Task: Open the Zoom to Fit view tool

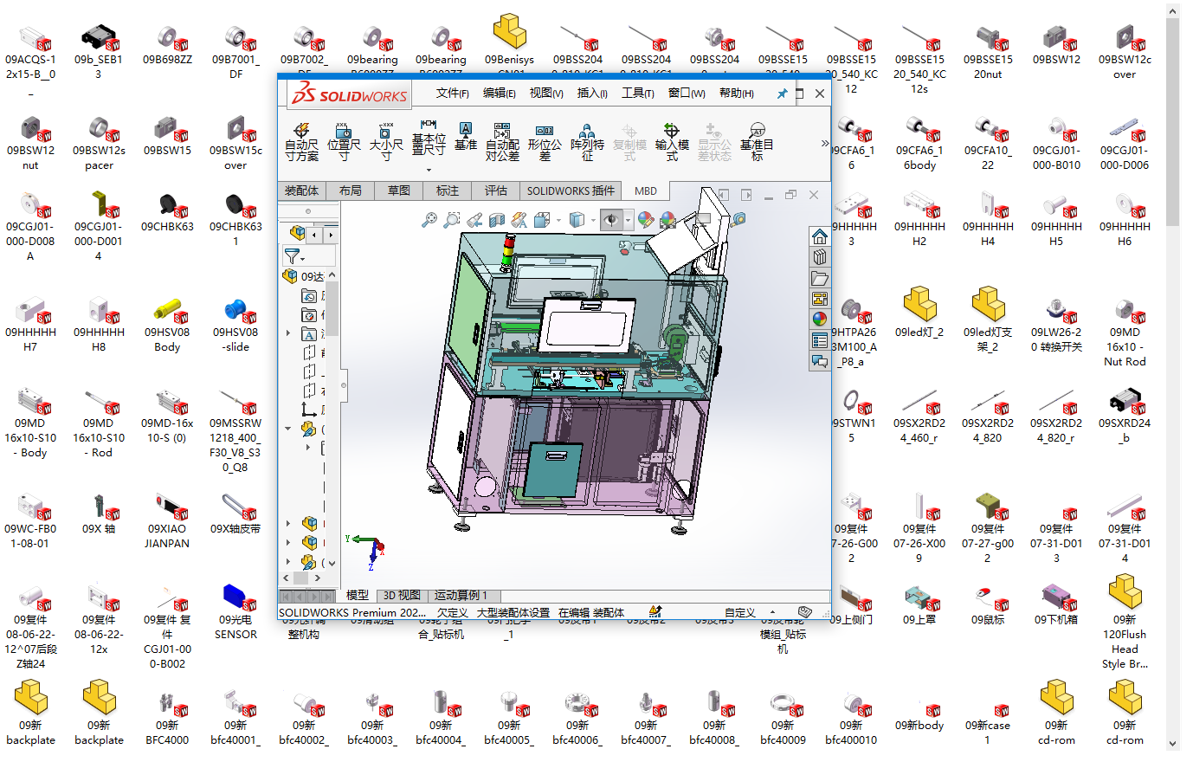Action: point(429,220)
